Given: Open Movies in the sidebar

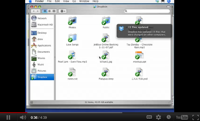Looking at the screenshot, I should pos(38,58).
